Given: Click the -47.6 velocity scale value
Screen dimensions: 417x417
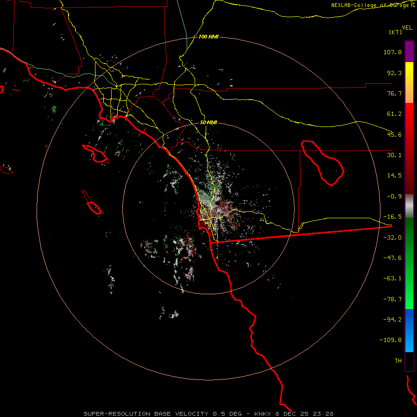Looking at the screenshot, I should coord(392,258).
